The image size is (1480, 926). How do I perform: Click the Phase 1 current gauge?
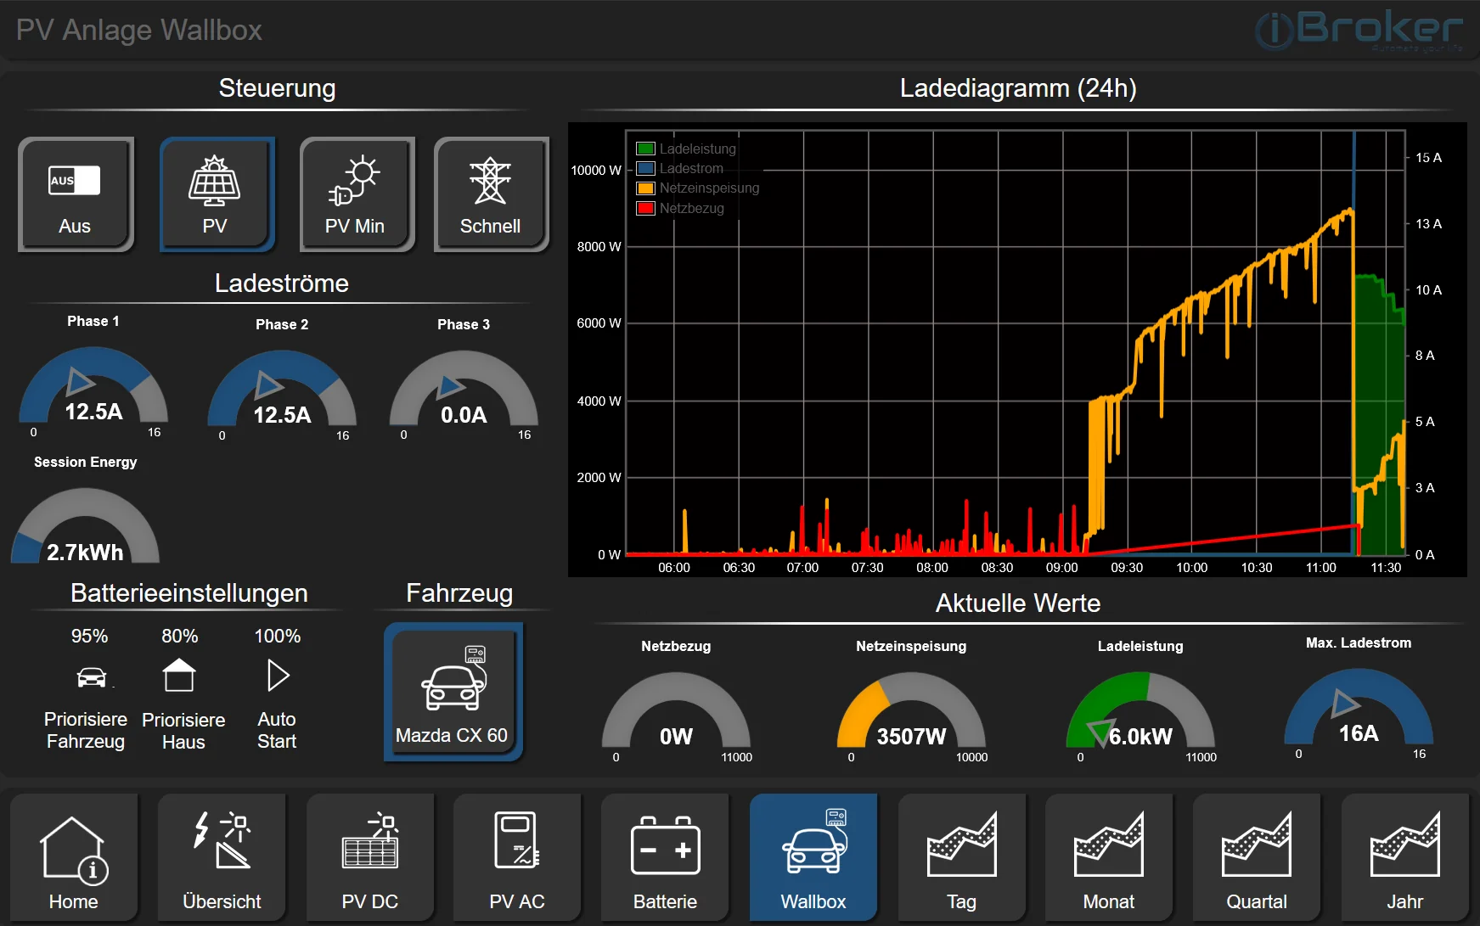point(93,386)
